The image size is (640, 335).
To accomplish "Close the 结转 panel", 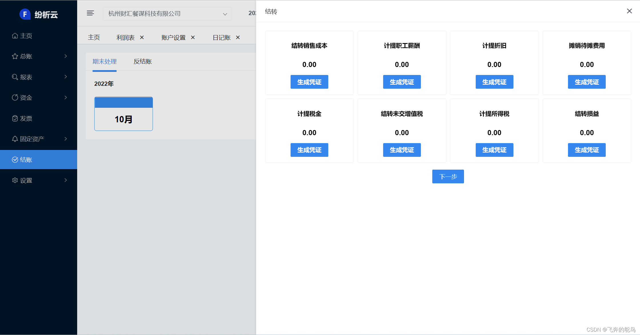I will click(x=629, y=11).
